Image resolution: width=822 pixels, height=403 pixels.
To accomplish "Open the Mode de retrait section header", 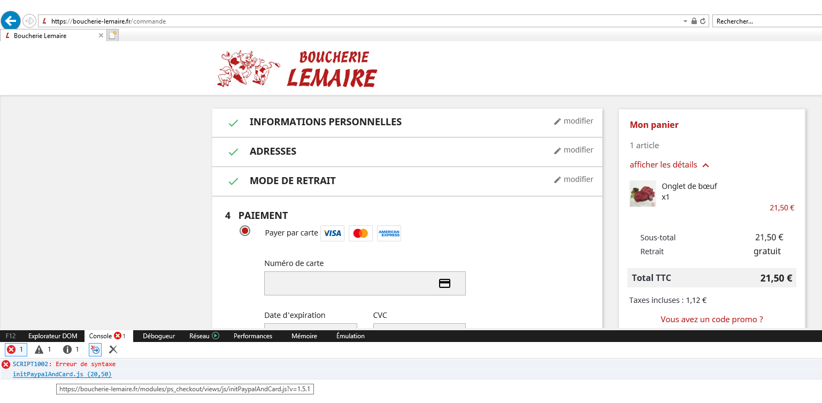I will point(293,181).
